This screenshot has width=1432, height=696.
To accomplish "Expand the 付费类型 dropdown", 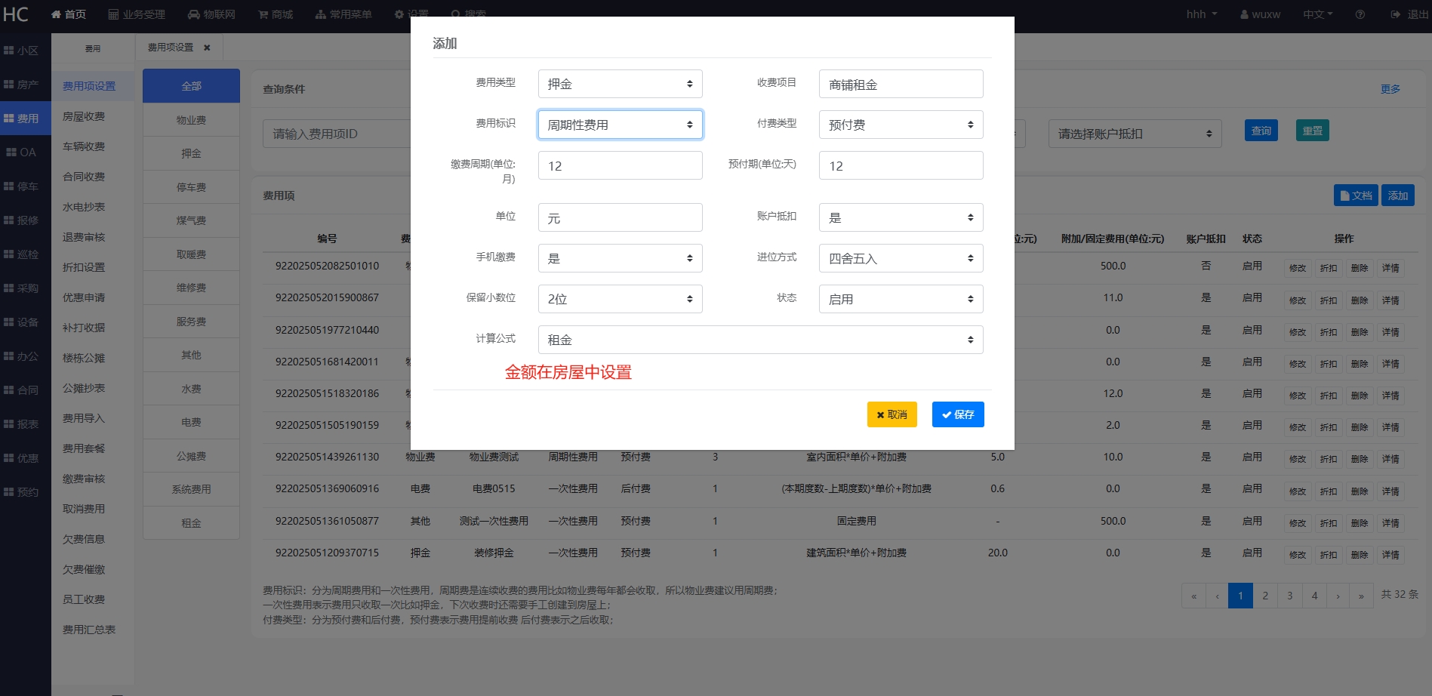I will (x=901, y=125).
